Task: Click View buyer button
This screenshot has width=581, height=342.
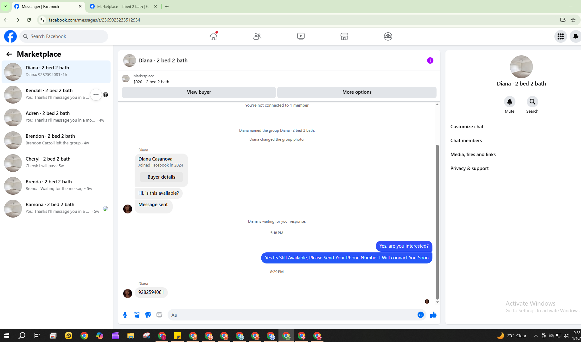Action: tap(199, 92)
